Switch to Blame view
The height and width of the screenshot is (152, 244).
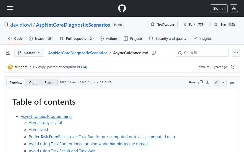click(49, 83)
